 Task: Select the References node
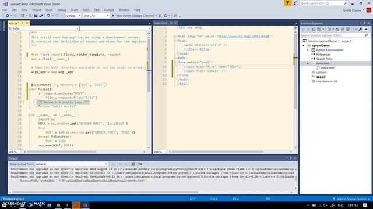(323, 55)
